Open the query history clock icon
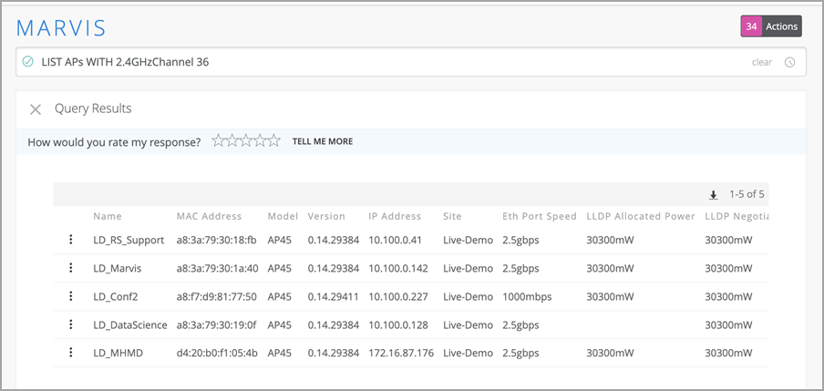The image size is (824, 391). [789, 63]
